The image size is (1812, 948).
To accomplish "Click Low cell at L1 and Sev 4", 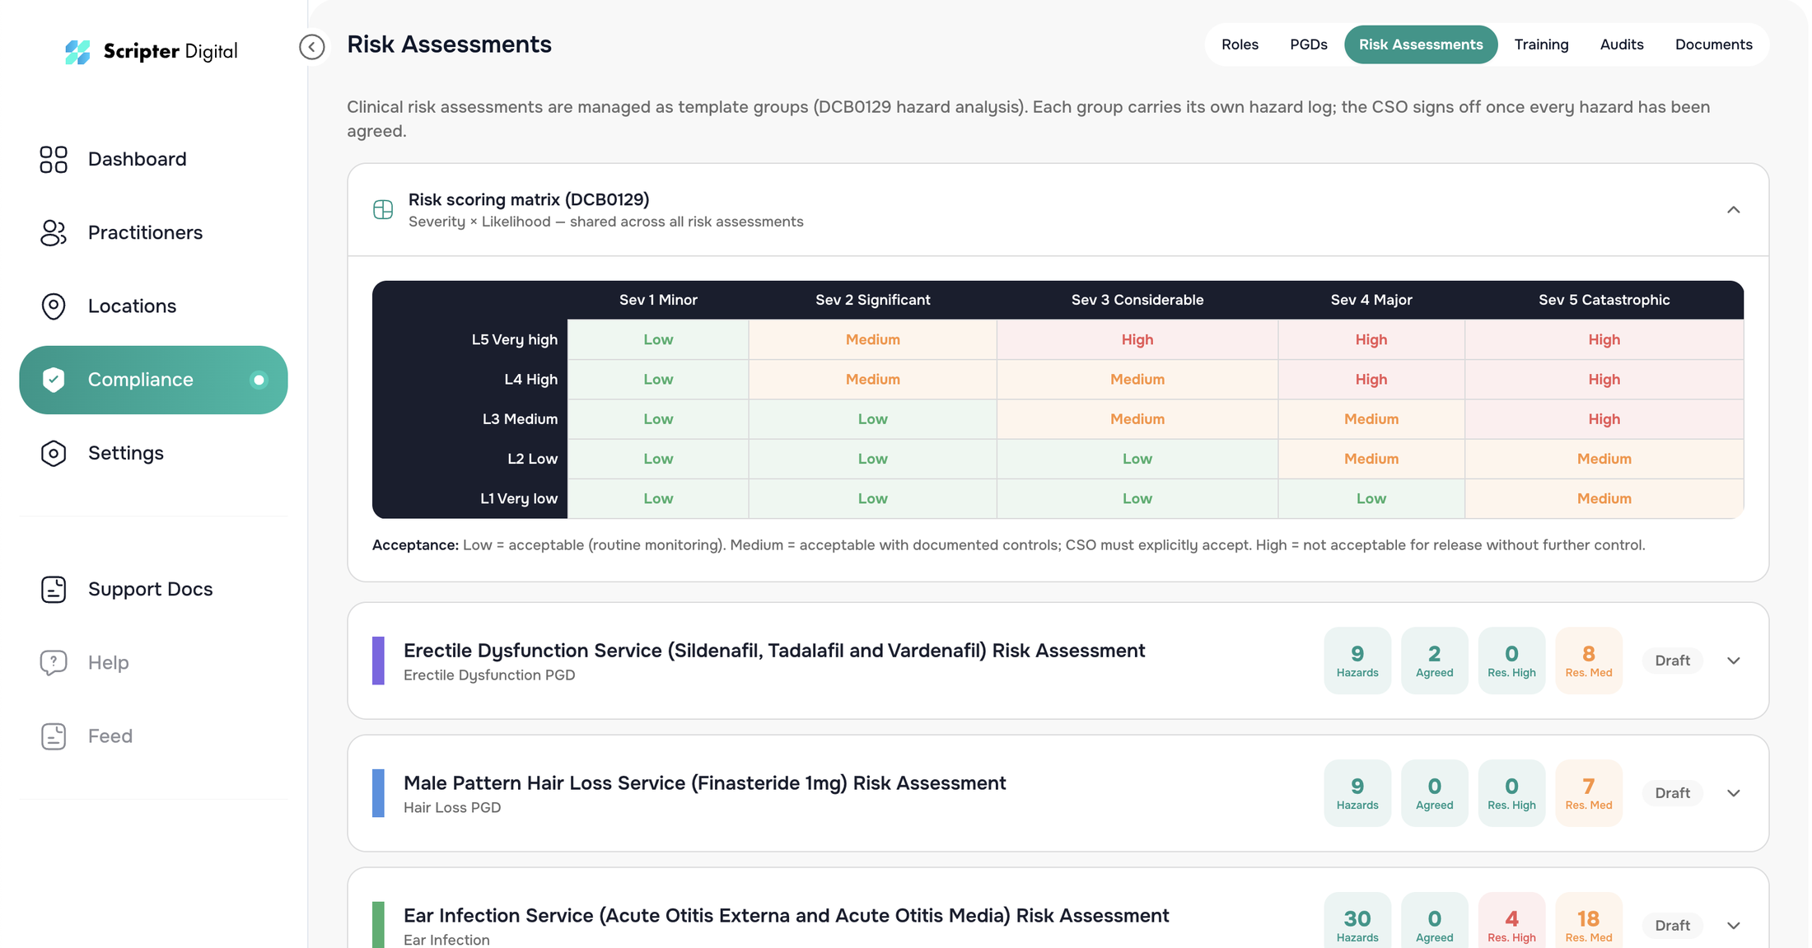I will click(1371, 498).
